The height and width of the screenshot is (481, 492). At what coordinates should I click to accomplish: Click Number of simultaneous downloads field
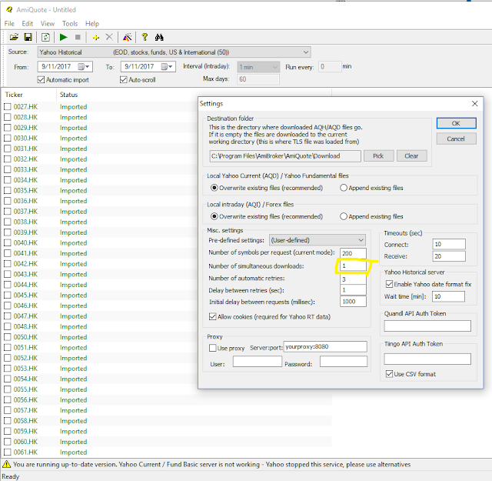353,266
